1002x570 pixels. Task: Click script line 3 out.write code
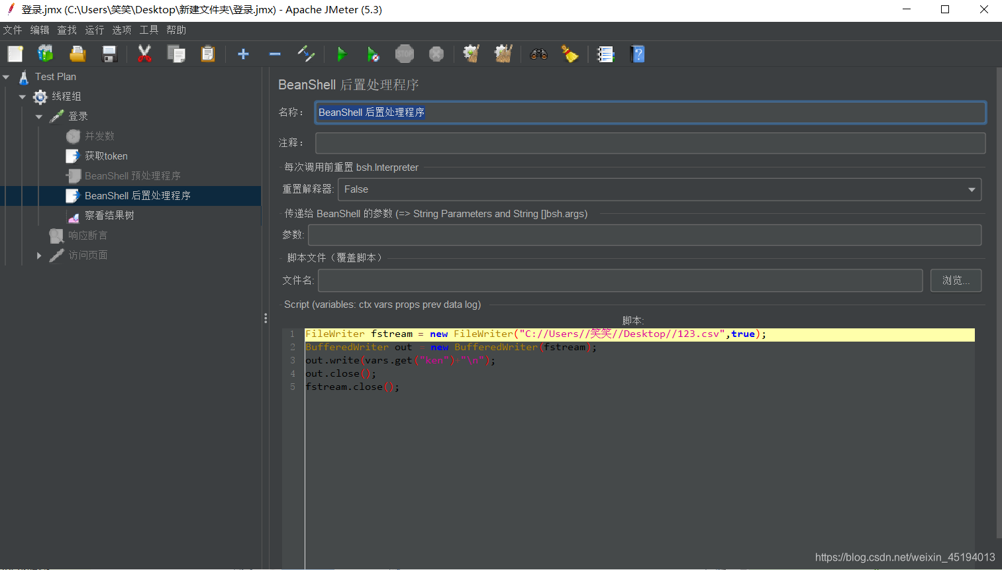[400, 361]
